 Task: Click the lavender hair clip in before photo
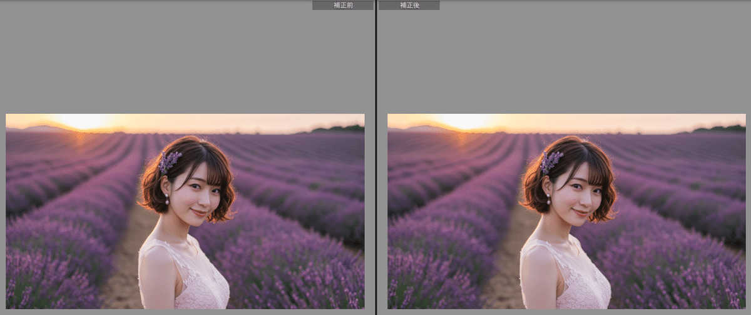(170, 161)
